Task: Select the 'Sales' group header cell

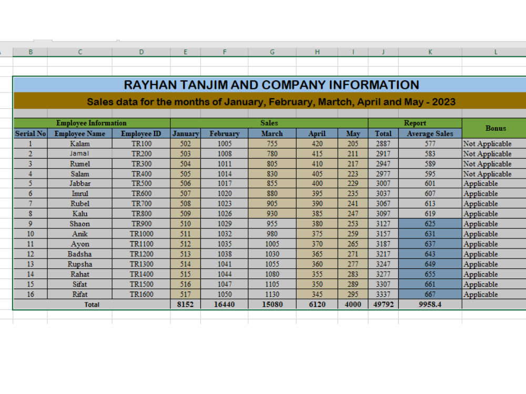Action: tap(269, 123)
